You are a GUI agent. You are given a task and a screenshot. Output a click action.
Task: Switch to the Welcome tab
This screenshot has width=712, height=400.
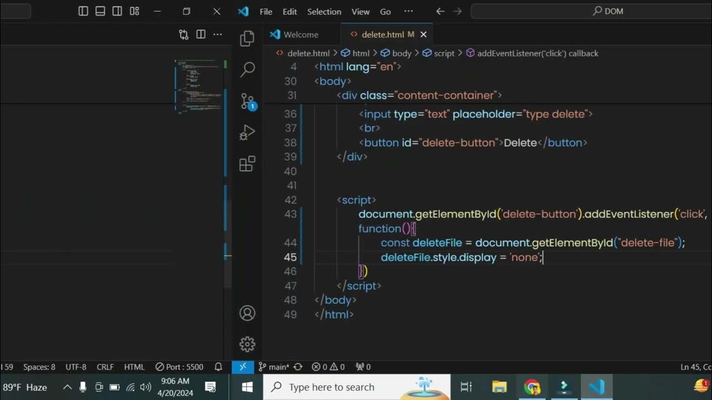click(x=301, y=34)
